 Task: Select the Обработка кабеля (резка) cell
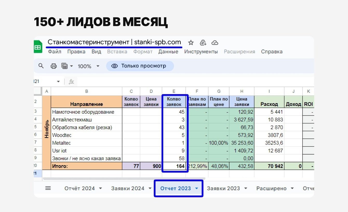pyautogui.click(x=86, y=127)
